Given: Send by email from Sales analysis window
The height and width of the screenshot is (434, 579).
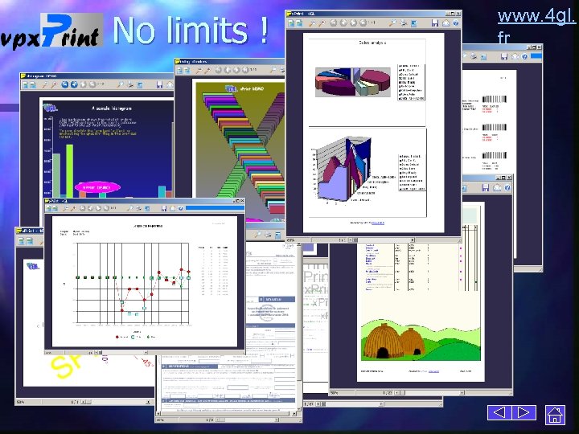Looking at the screenshot, I should (446, 23).
